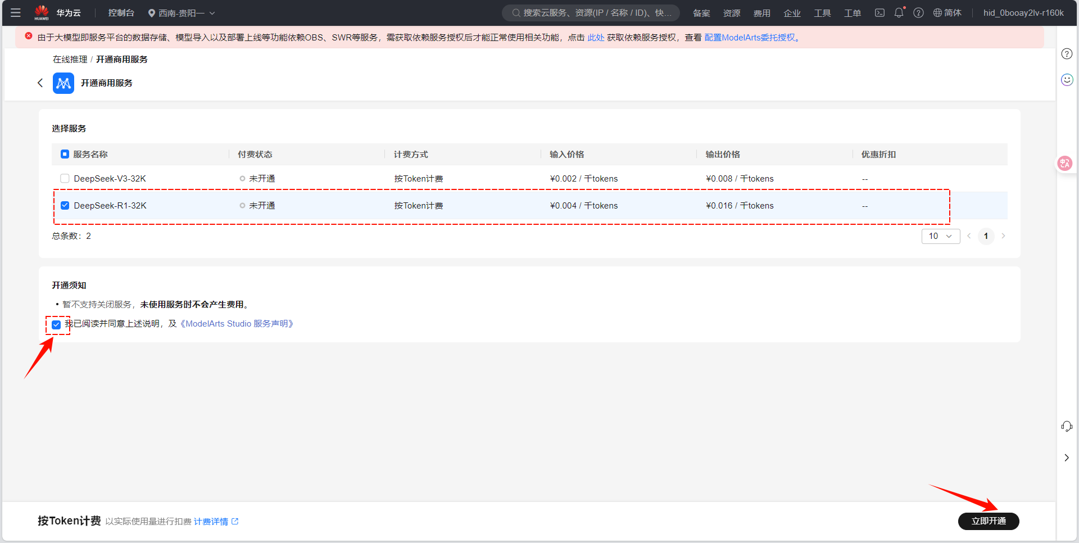Click 总条数：2 total count text
Screen dimensions: 1079x543
(x=71, y=236)
